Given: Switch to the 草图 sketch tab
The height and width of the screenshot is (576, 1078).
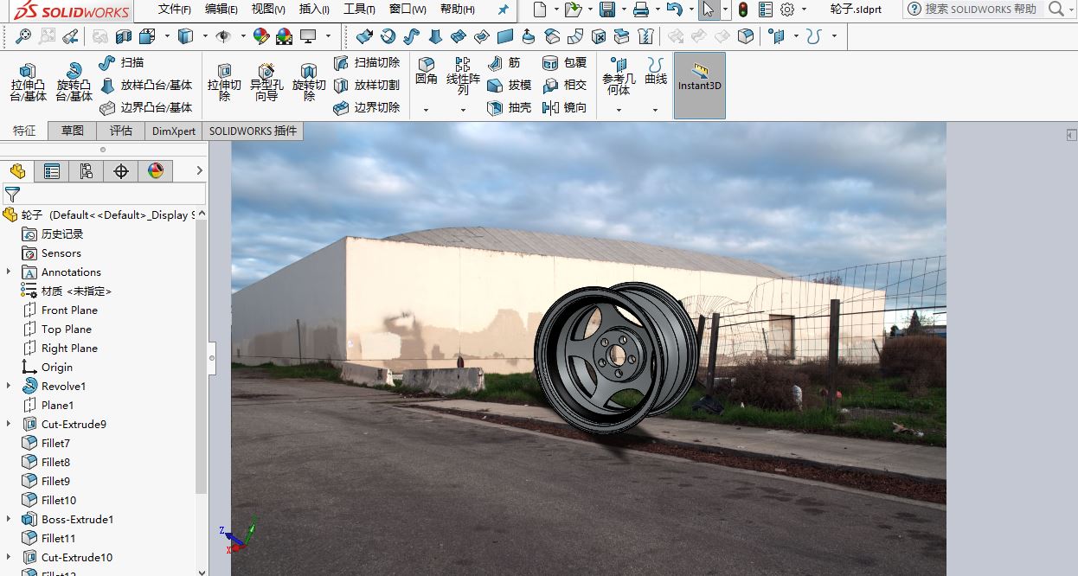Looking at the screenshot, I should [73, 131].
